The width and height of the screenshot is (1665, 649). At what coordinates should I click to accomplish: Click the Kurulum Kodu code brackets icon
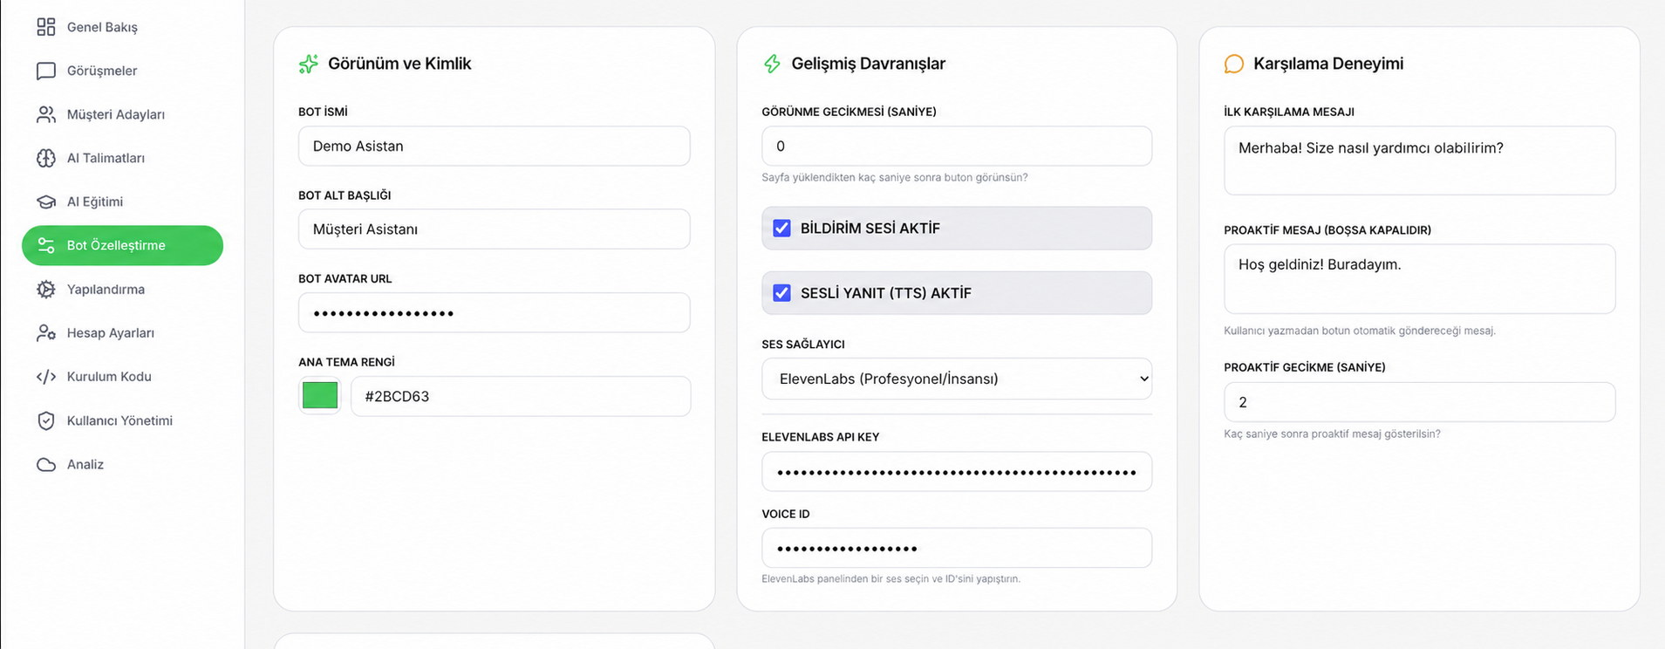click(46, 377)
